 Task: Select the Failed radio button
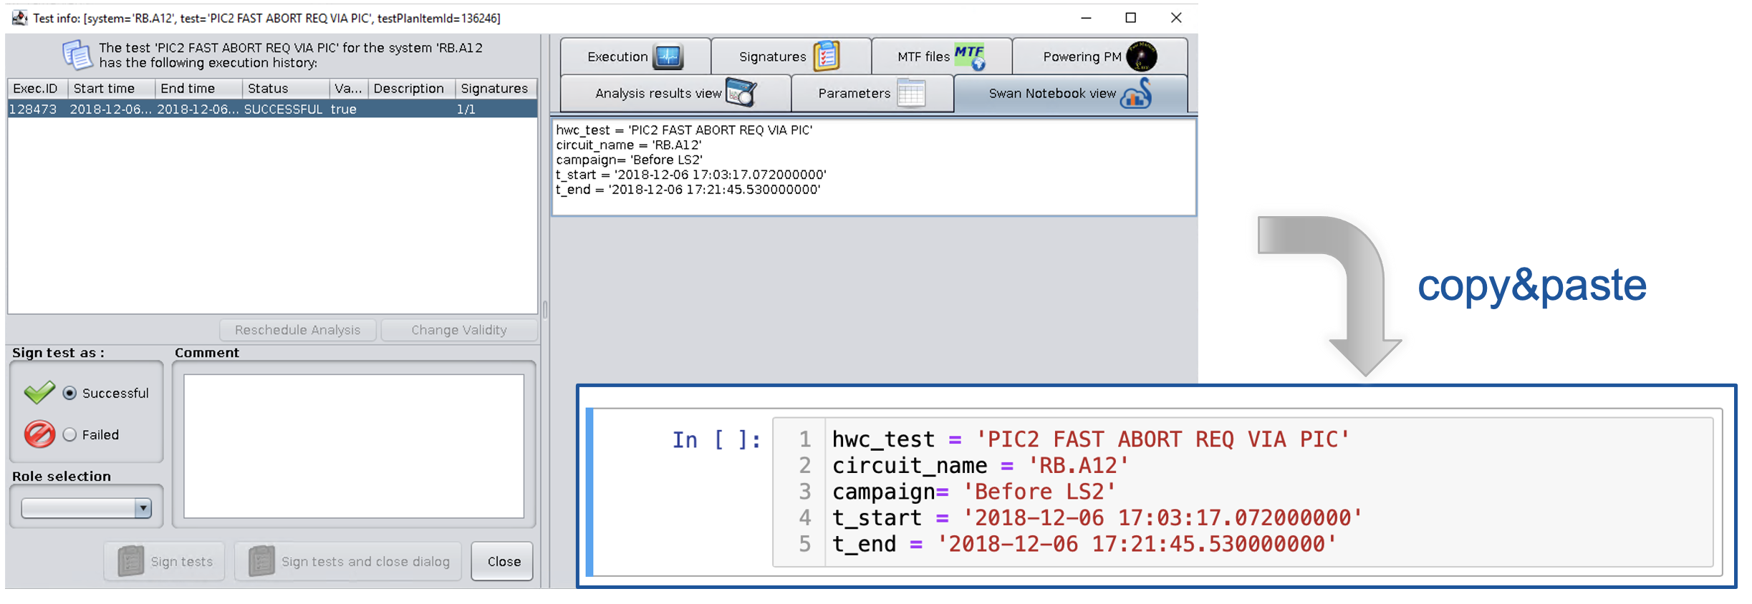click(69, 434)
